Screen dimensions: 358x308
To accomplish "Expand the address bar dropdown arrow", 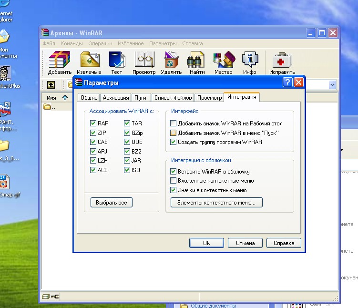I will [332, 85].
